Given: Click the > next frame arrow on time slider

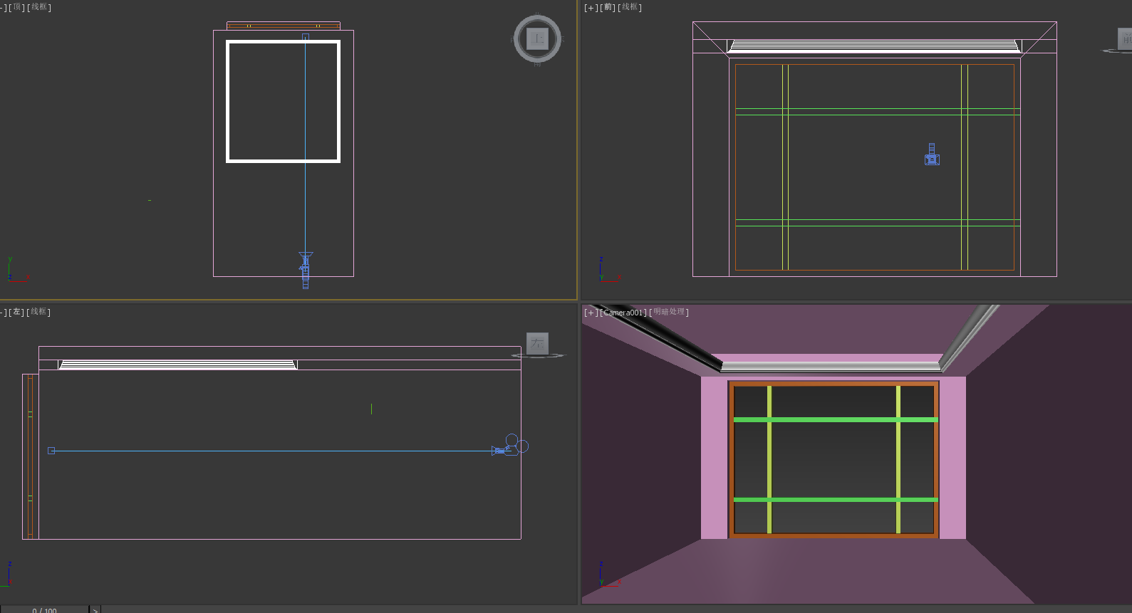Looking at the screenshot, I should [x=95, y=610].
